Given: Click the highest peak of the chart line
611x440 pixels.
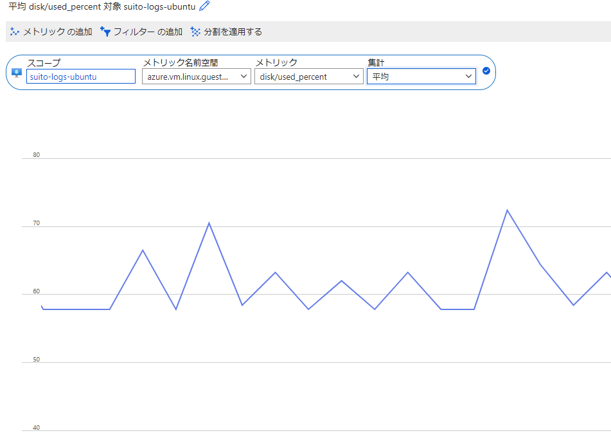Looking at the screenshot, I should click(507, 210).
